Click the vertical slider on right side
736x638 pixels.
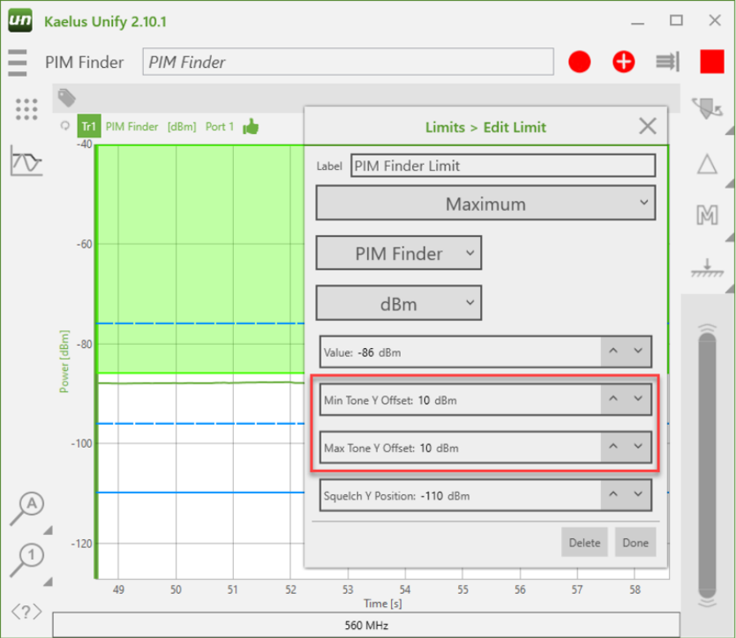tap(707, 466)
